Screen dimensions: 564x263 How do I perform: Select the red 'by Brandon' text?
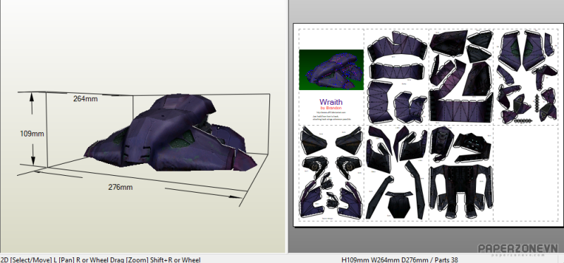click(x=331, y=108)
